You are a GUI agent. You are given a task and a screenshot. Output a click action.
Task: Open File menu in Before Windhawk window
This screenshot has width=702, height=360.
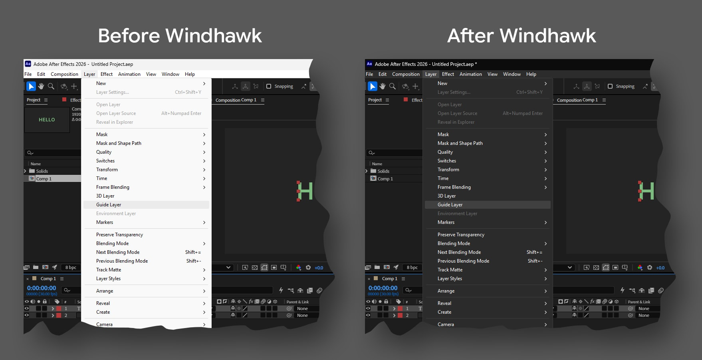pos(28,74)
